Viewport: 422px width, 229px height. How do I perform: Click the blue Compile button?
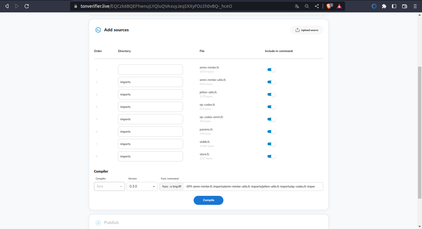pos(209,200)
